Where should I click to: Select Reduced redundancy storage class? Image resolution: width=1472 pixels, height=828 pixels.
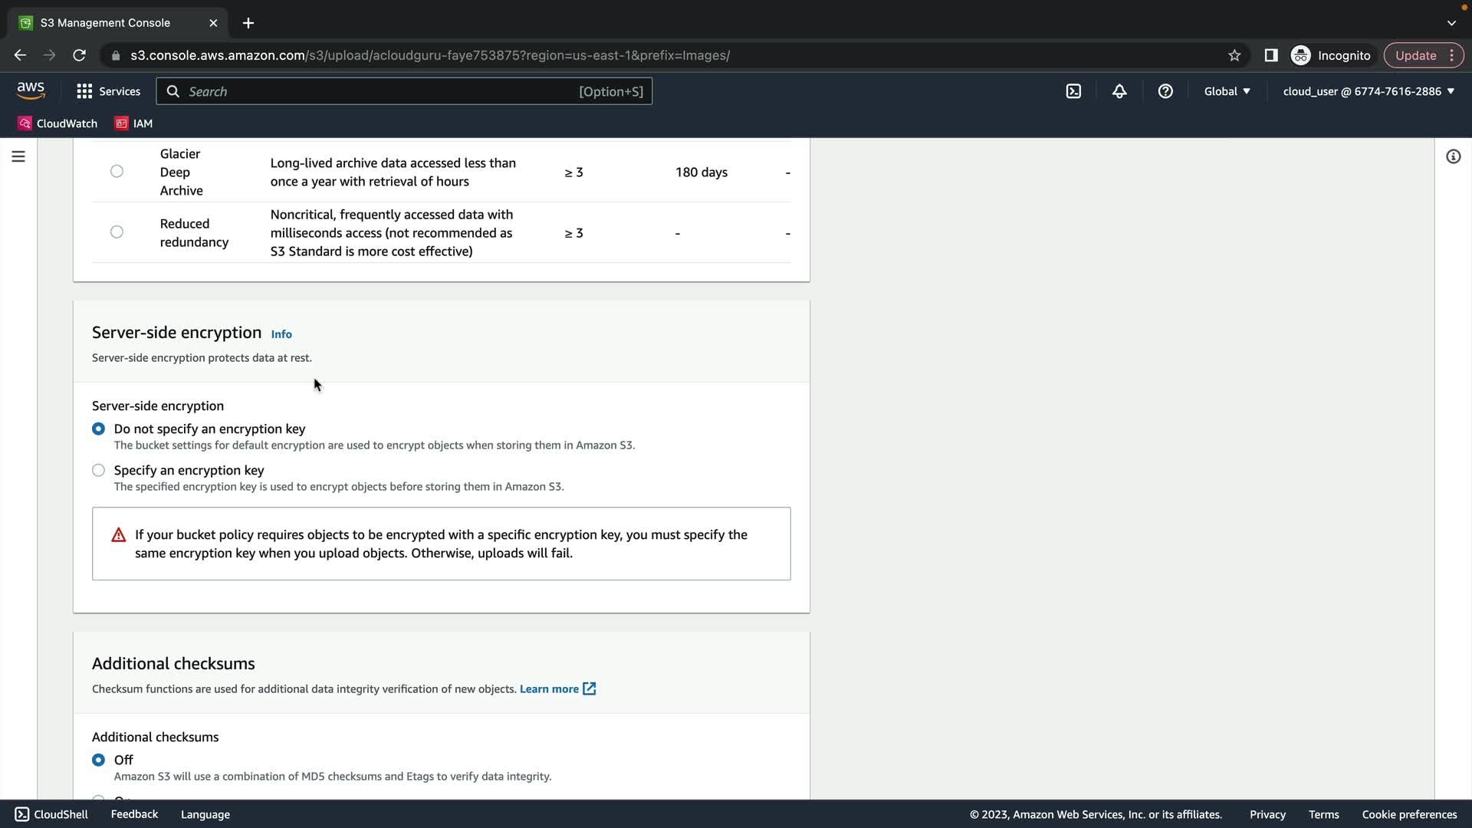[x=117, y=232]
